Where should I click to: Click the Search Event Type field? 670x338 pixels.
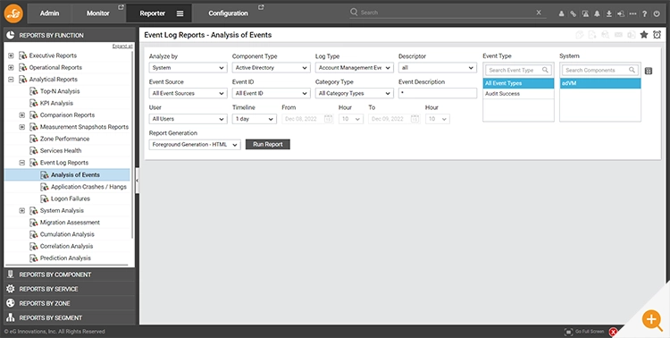(x=518, y=70)
